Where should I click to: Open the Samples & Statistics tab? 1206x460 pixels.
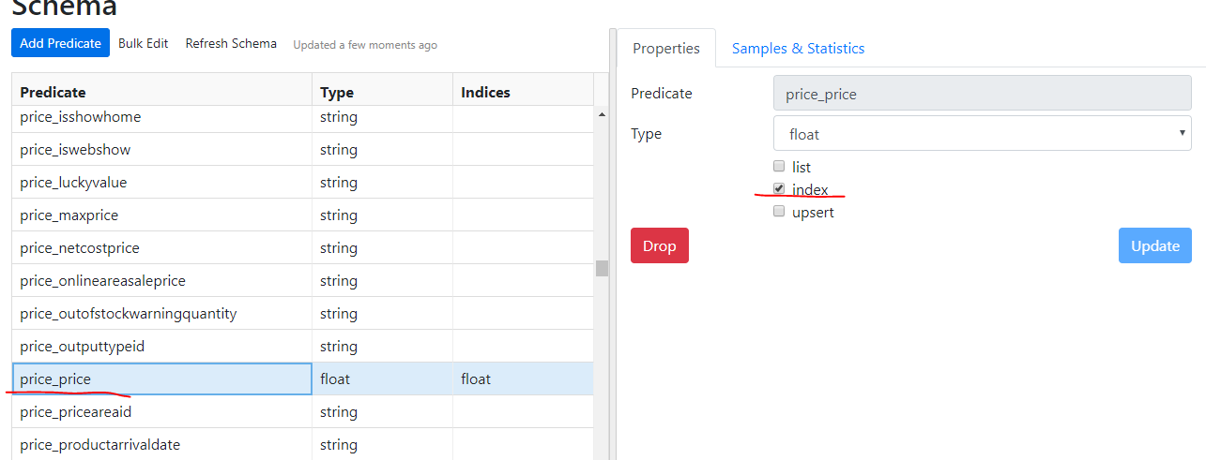(798, 48)
